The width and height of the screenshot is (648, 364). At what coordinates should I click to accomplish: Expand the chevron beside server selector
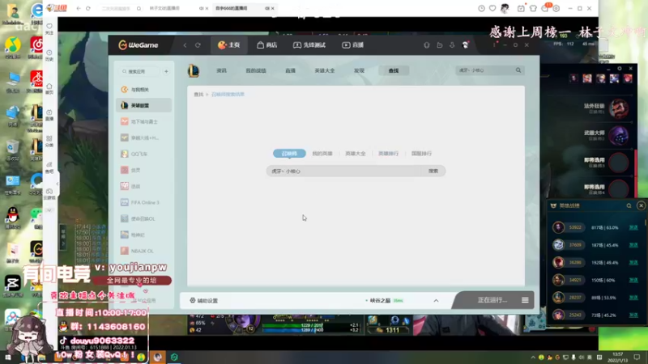tap(436, 300)
